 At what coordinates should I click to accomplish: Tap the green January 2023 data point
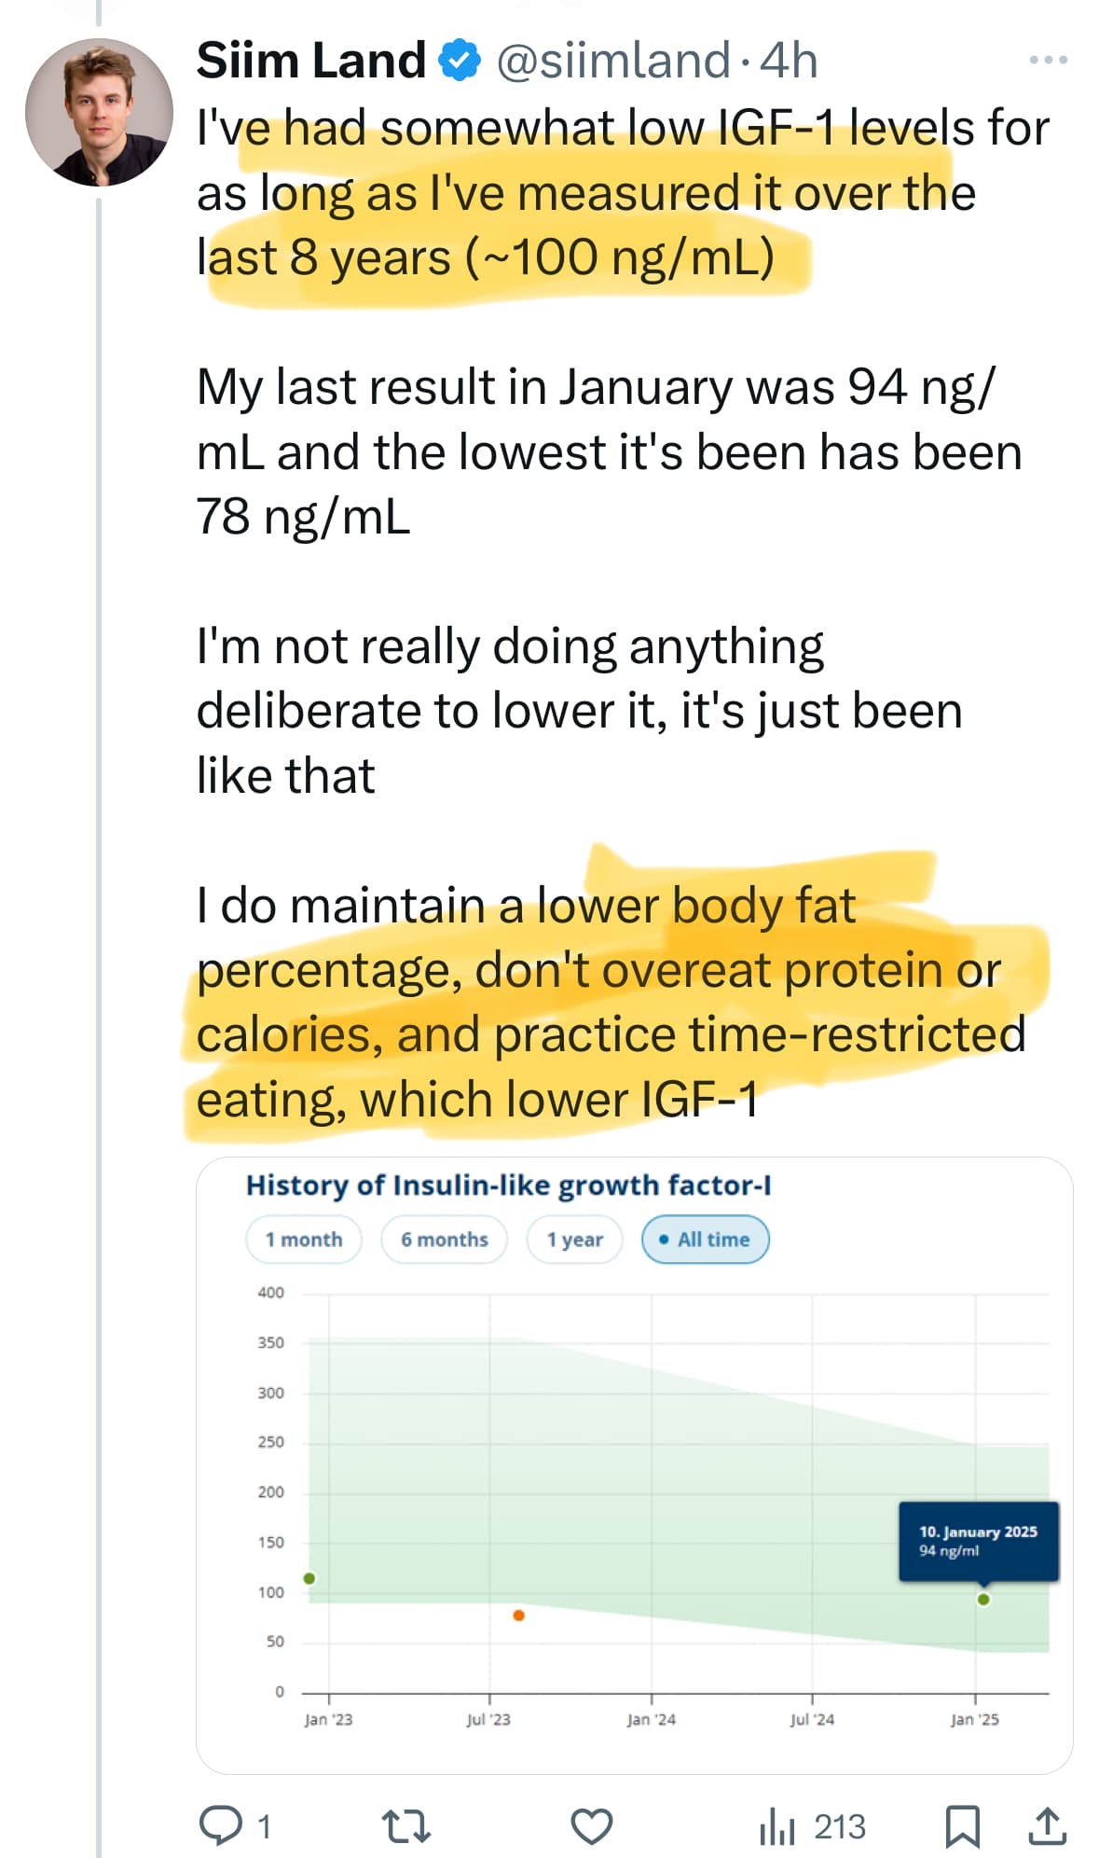[x=309, y=1578]
